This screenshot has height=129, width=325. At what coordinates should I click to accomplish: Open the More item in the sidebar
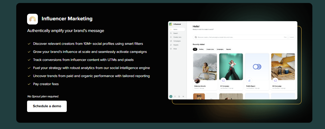click(177, 49)
